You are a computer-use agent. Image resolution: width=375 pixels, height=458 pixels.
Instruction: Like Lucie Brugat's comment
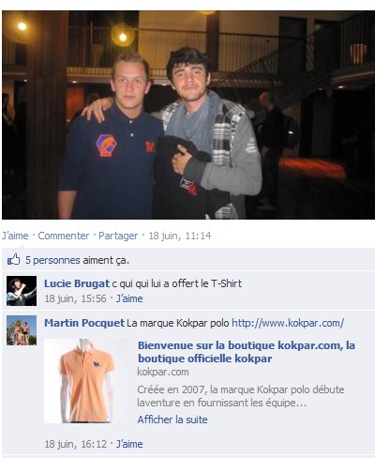pos(129,298)
